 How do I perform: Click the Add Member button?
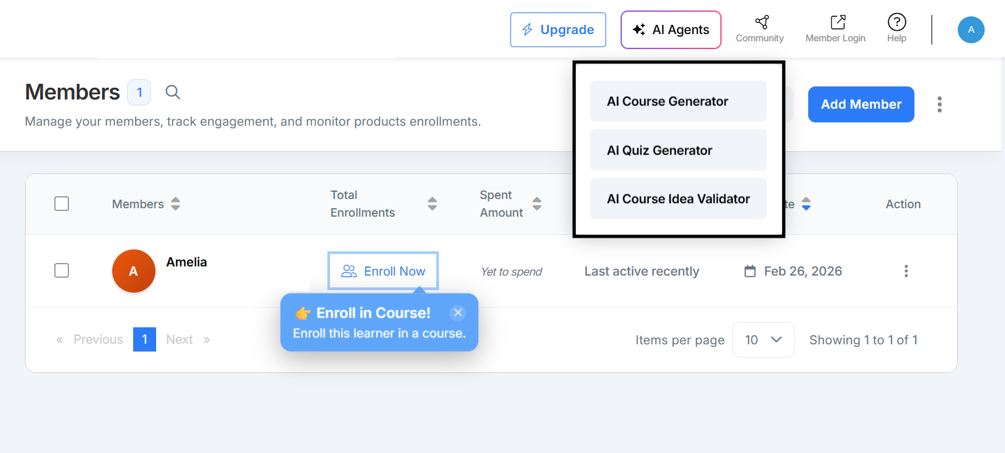tap(861, 104)
